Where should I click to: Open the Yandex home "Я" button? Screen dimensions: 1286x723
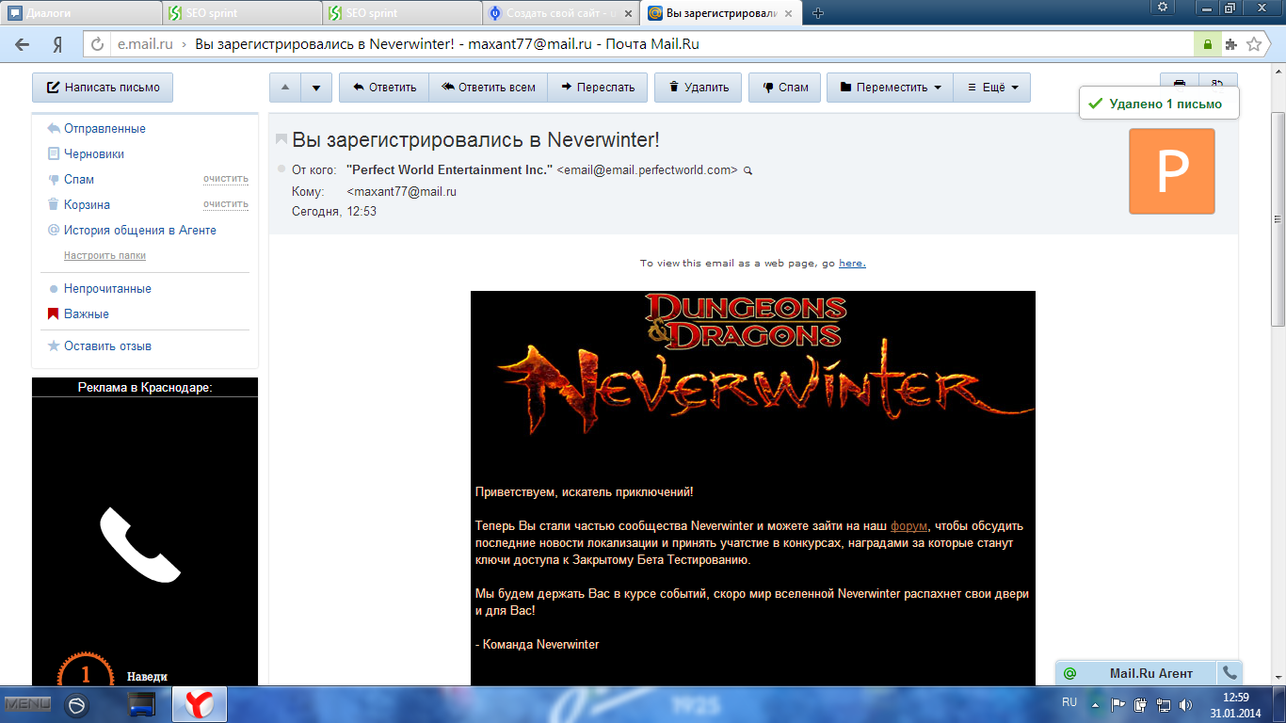[x=57, y=44]
